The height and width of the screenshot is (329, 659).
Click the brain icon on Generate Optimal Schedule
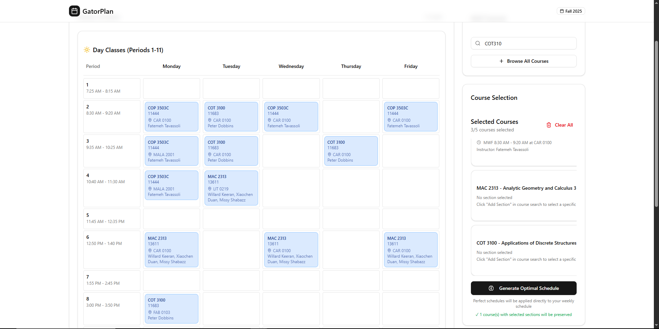[x=491, y=288]
